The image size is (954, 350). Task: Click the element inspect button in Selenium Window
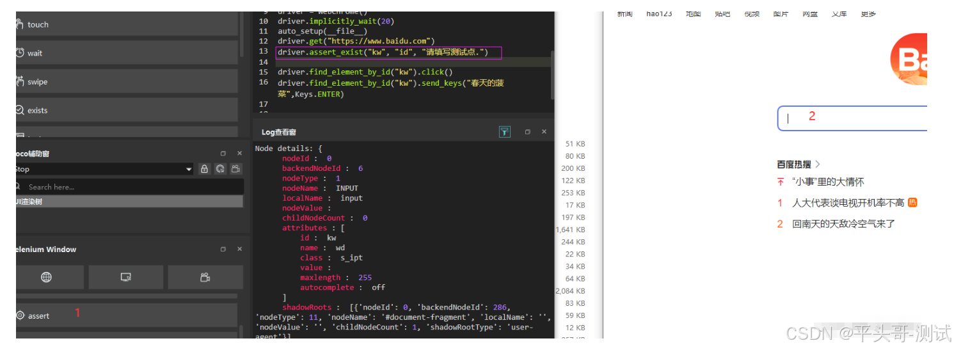tap(126, 277)
